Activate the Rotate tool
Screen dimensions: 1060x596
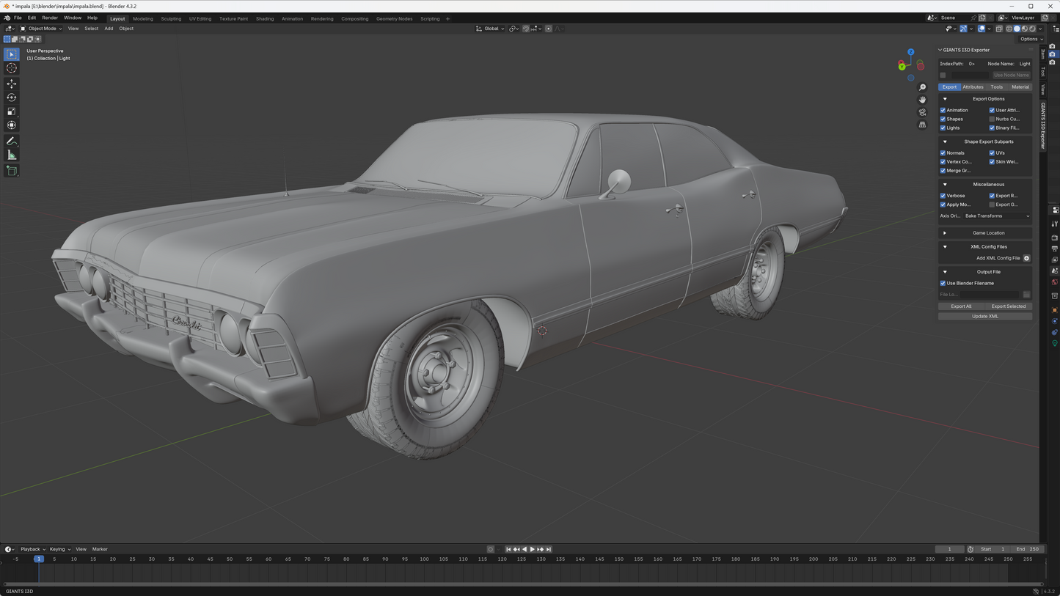click(12, 98)
